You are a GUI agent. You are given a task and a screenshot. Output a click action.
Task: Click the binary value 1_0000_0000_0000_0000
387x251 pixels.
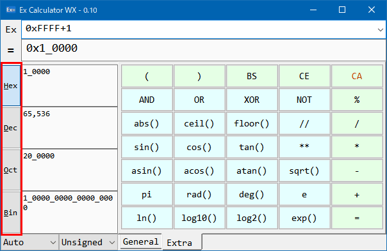[x=68, y=202]
